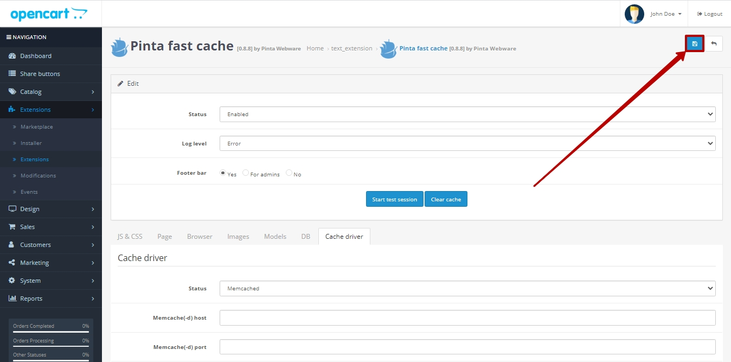Click the OpenCart logo
The image size is (731, 362).
pos(48,14)
